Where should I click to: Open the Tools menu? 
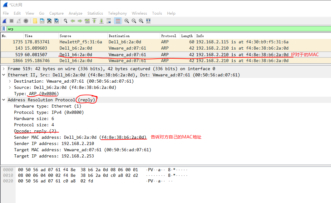[x=157, y=13]
